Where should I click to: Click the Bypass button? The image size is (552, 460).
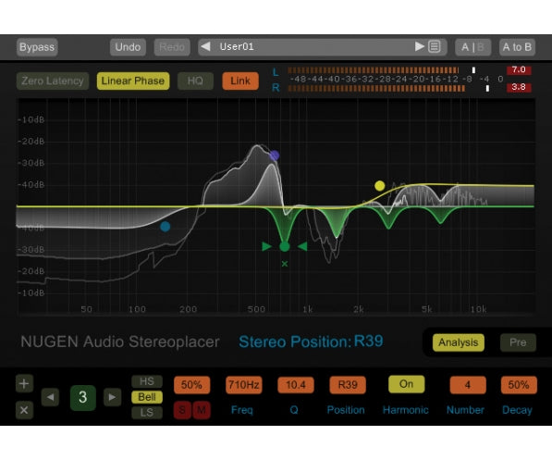(37, 47)
